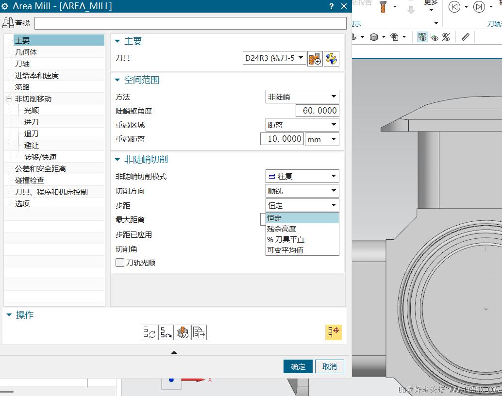This screenshot has width=502, height=396.
Task: Click the yellow highlighted tool path preview icon
Action: click(334, 332)
